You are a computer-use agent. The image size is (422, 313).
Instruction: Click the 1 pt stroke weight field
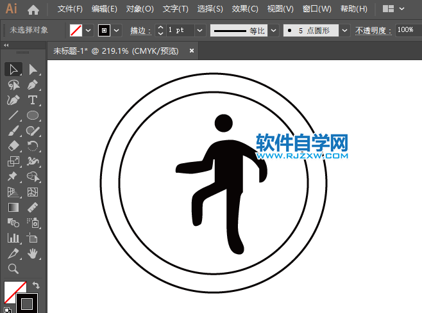point(180,30)
